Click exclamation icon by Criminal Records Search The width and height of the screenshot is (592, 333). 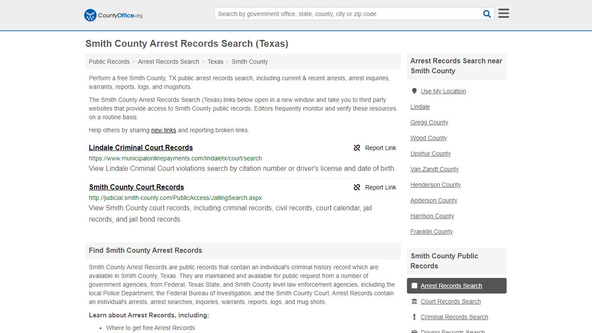pos(414,317)
